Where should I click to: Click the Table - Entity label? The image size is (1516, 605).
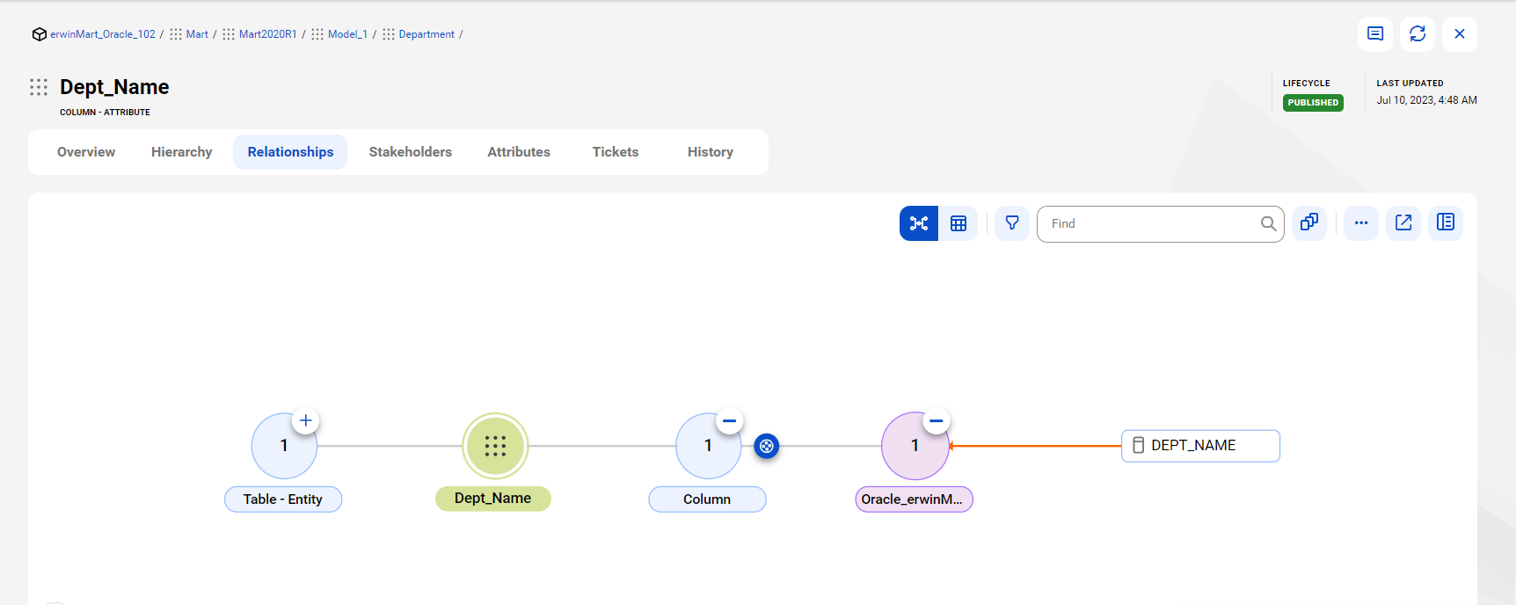(x=283, y=499)
